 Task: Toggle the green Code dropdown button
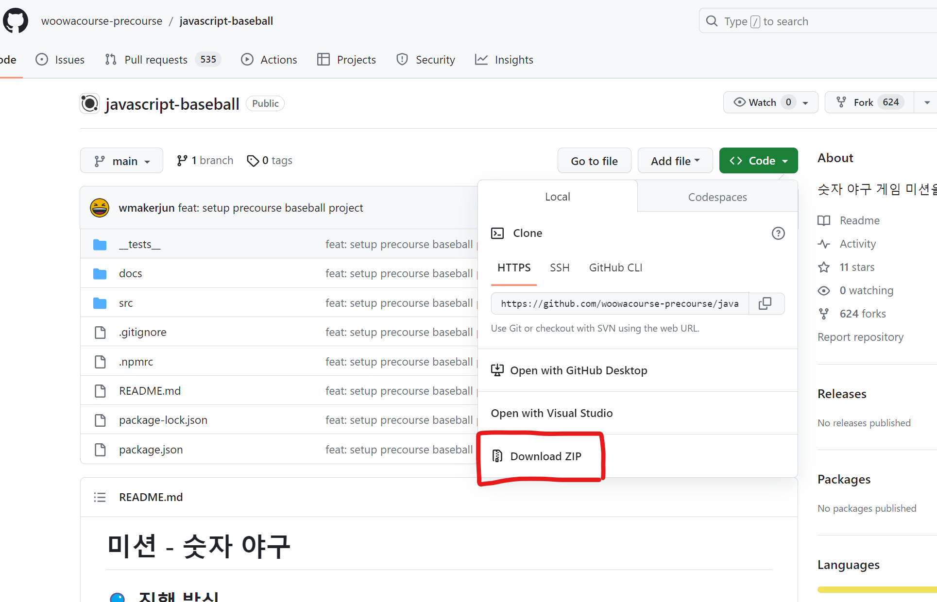pyautogui.click(x=758, y=160)
